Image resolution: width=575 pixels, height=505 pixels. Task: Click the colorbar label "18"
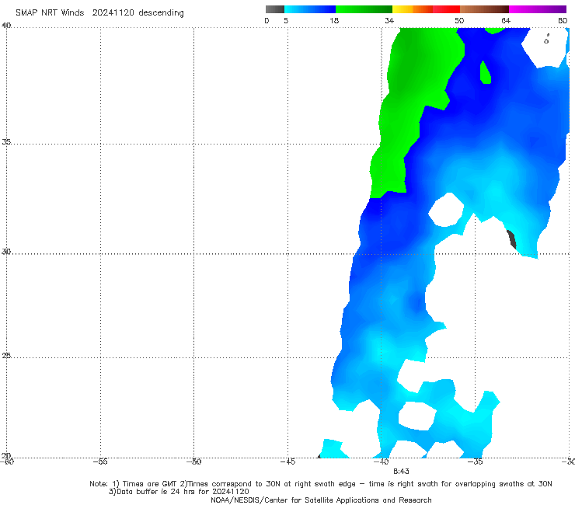[334, 20]
